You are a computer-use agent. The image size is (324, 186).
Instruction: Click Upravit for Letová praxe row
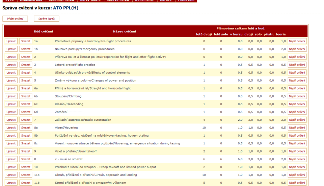tap(11, 65)
